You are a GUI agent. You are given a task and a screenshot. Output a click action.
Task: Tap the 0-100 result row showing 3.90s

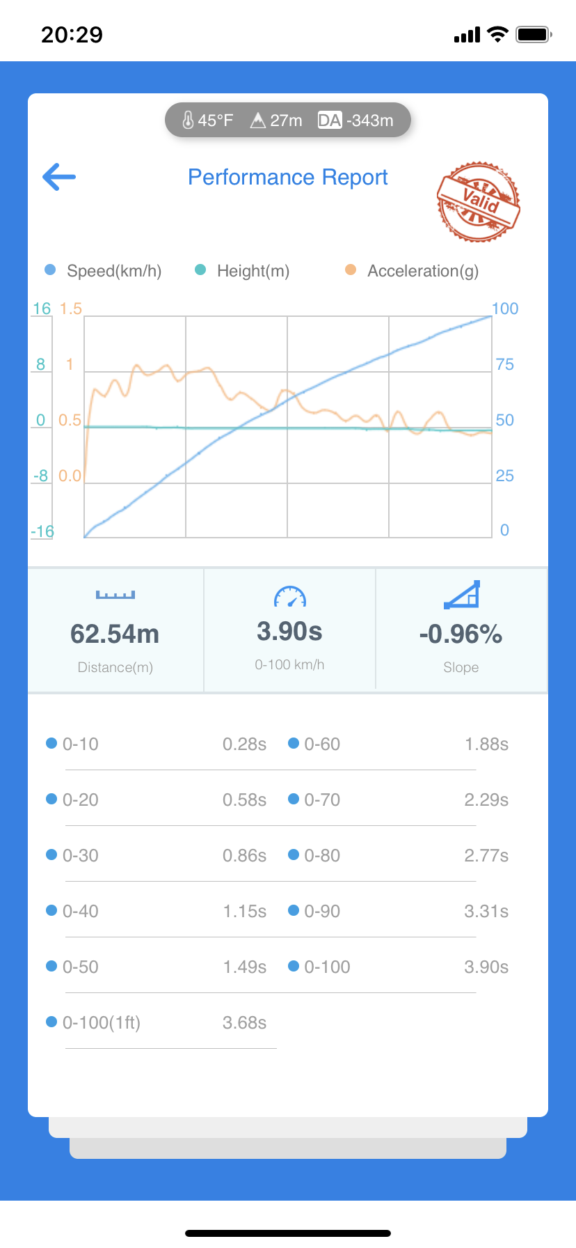(398, 967)
